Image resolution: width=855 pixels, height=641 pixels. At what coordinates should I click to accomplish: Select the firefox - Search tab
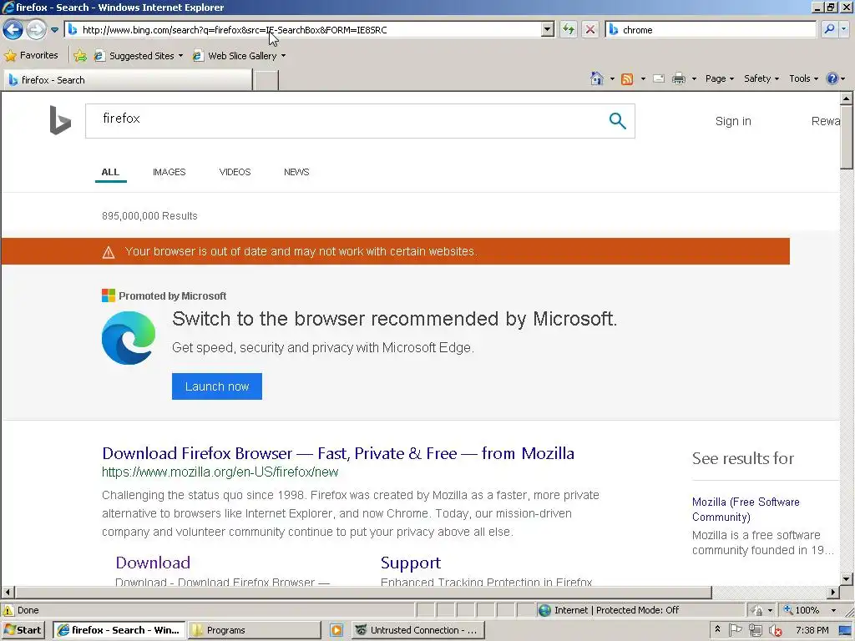click(x=128, y=80)
